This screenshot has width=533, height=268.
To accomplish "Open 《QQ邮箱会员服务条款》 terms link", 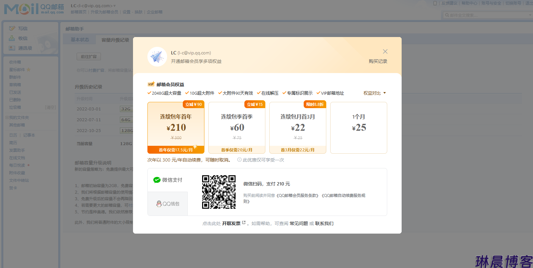I will pos(297,196).
